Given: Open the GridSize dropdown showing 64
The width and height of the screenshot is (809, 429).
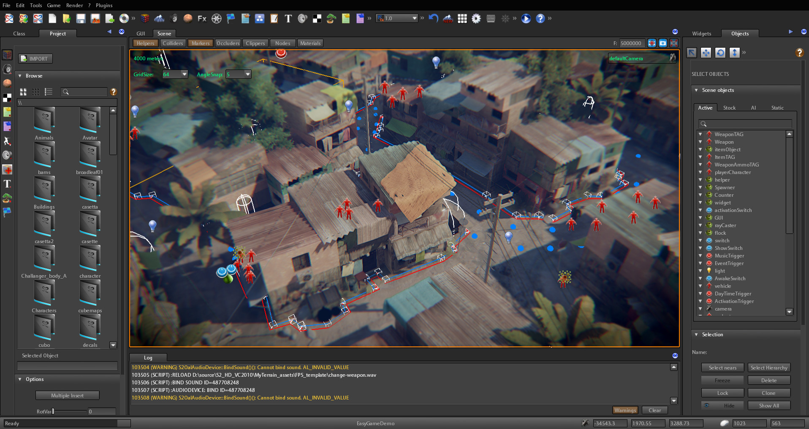Looking at the screenshot, I should tap(185, 74).
